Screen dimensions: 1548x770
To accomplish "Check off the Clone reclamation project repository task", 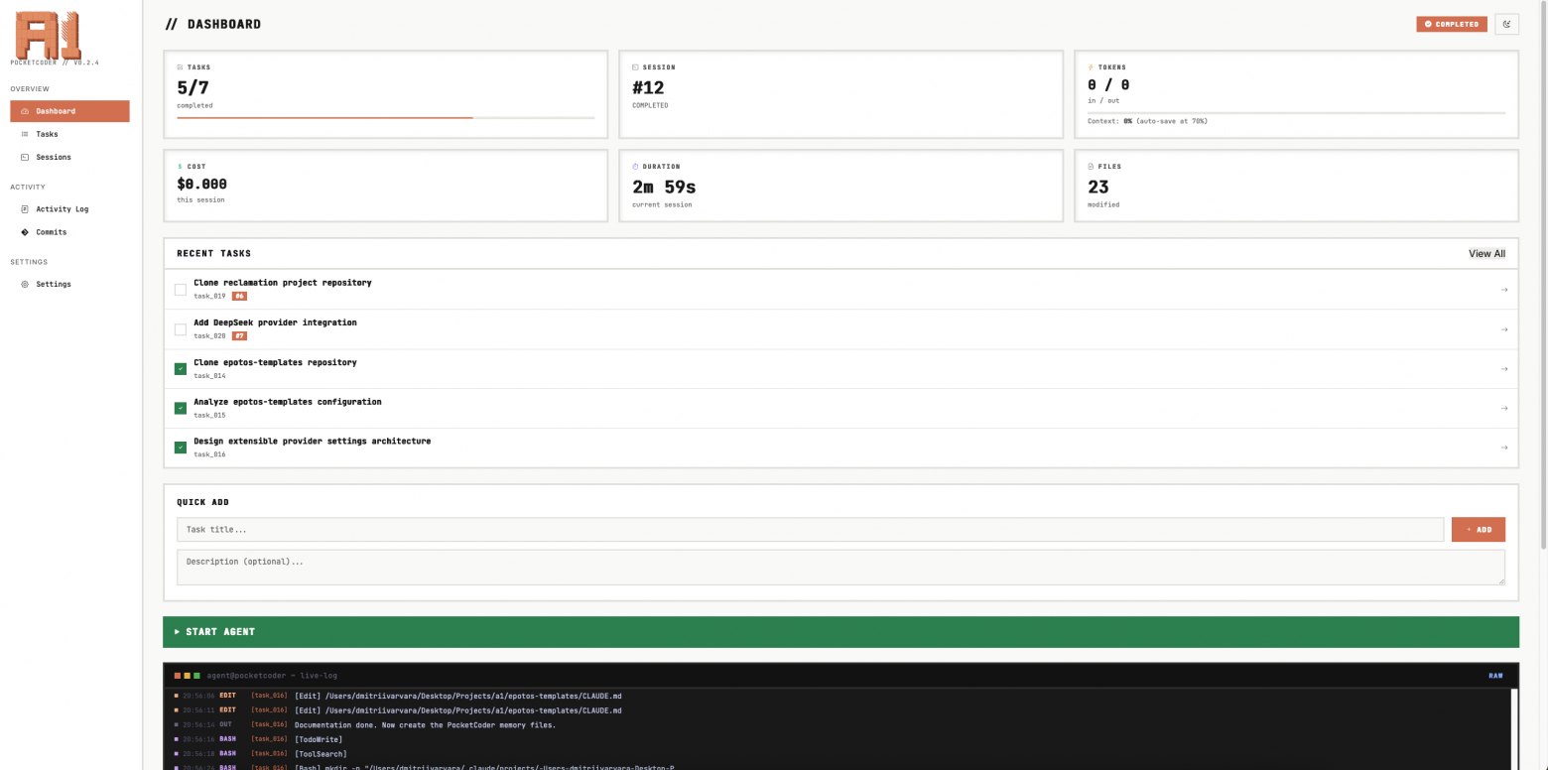I will (x=180, y=289).
